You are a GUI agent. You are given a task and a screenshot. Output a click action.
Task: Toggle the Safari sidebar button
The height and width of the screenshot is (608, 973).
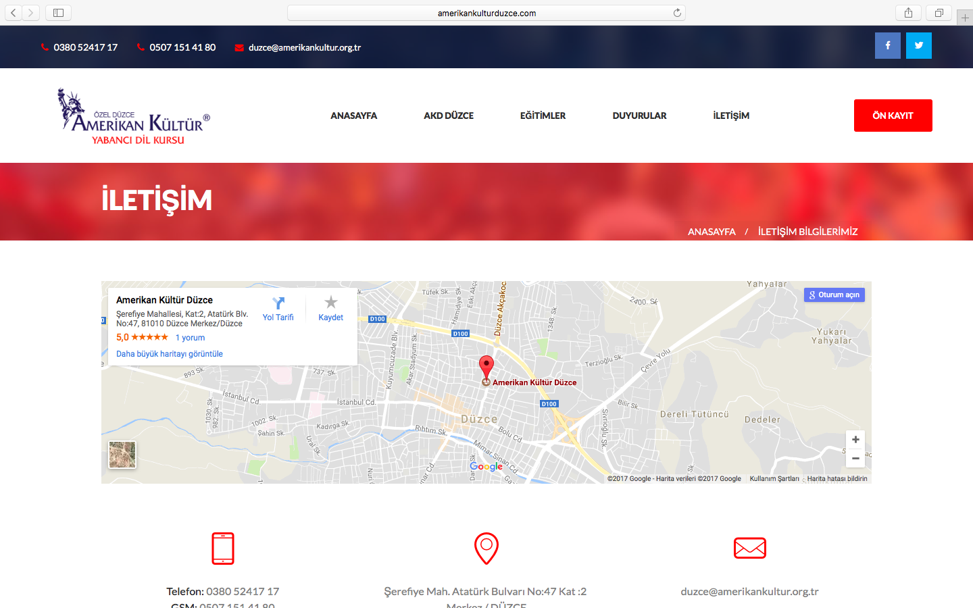pyautogui.click(x=59, y=13)
